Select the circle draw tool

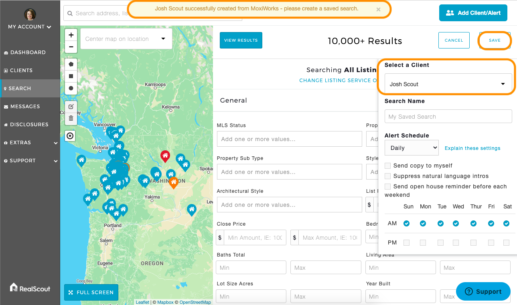71,88
